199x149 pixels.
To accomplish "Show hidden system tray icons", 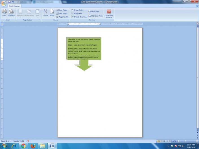I will point(168,146).
